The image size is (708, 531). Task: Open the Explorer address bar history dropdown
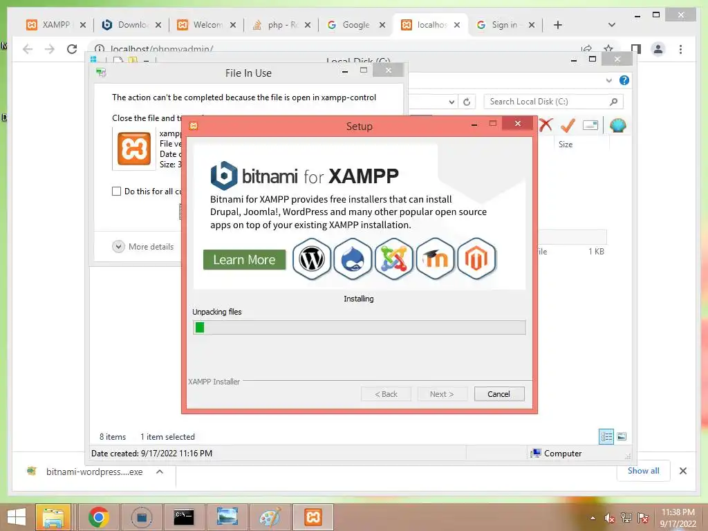[451, 102]
